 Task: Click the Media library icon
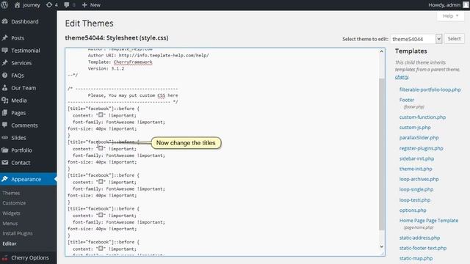[5, 100]
